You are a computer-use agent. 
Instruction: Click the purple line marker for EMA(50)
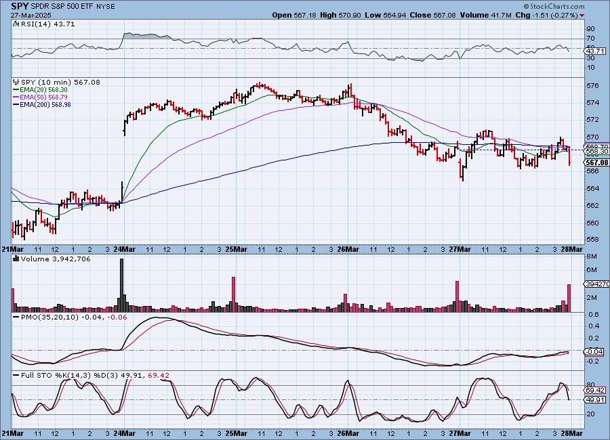pos(16,97)
